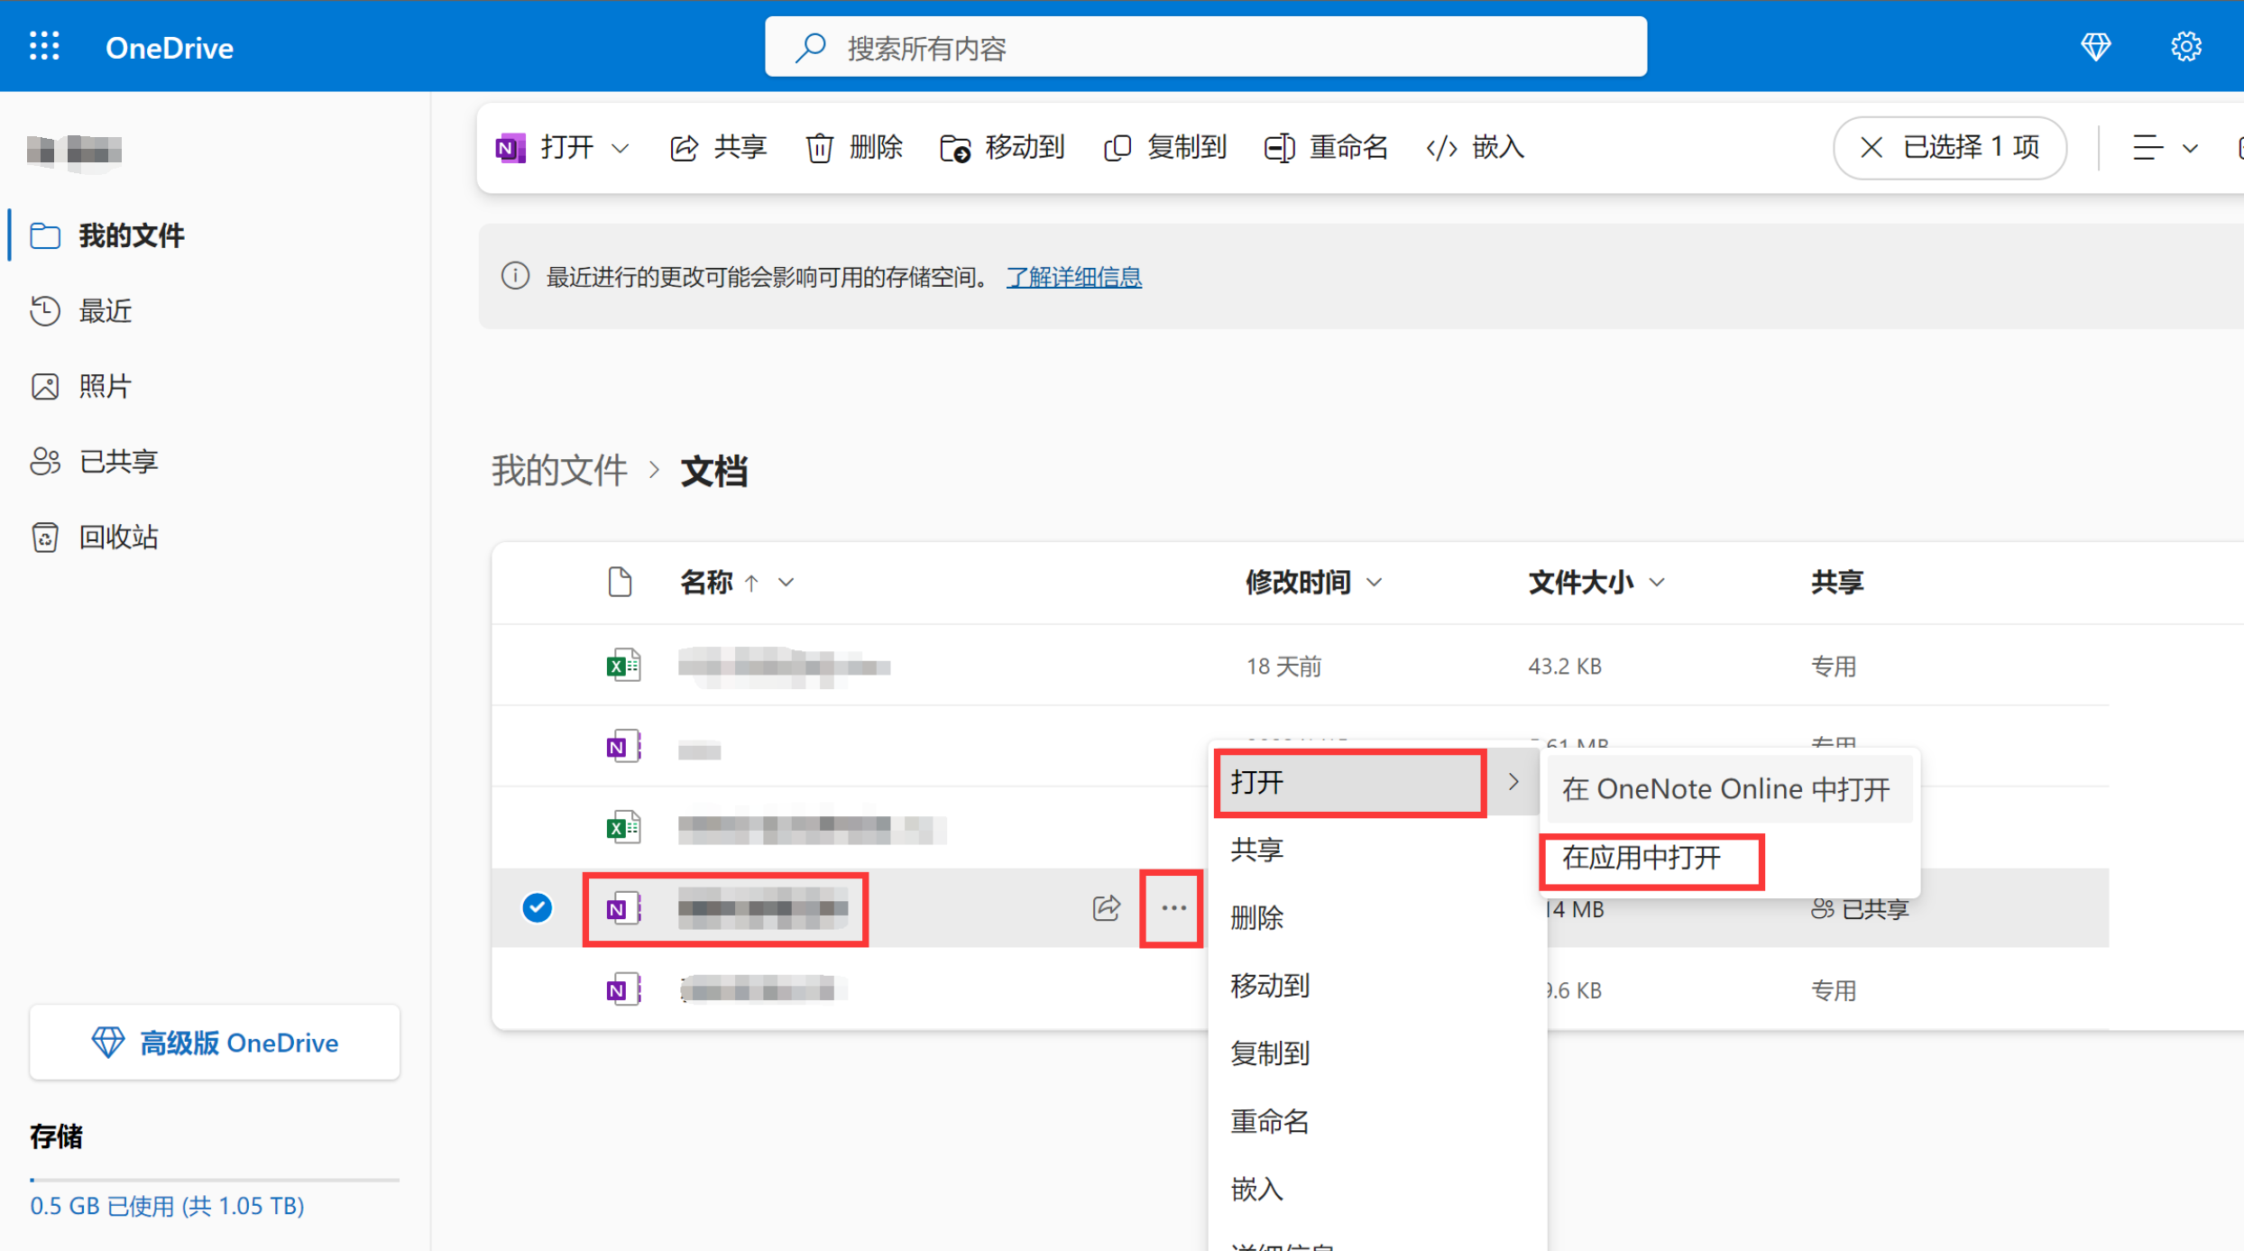2244x1251 pixels.
Task: Uncheck the selected OneNote file checkbox
Action: [x=537, y=907]
